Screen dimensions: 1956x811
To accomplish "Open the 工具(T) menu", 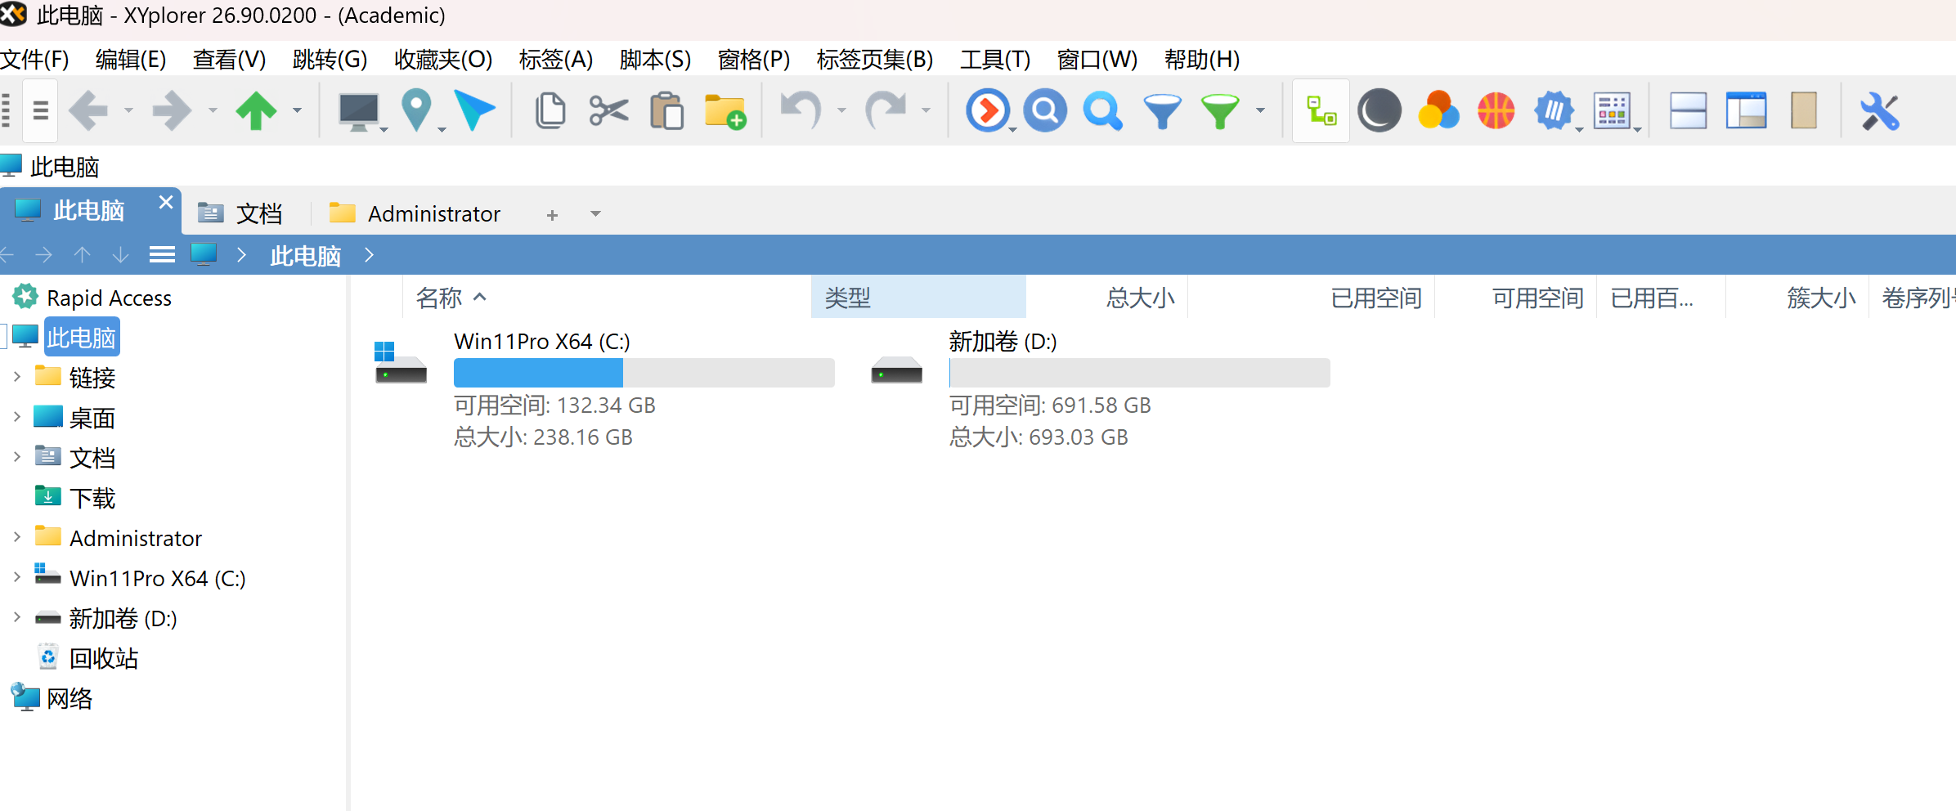I will click(x=995, y=59).
